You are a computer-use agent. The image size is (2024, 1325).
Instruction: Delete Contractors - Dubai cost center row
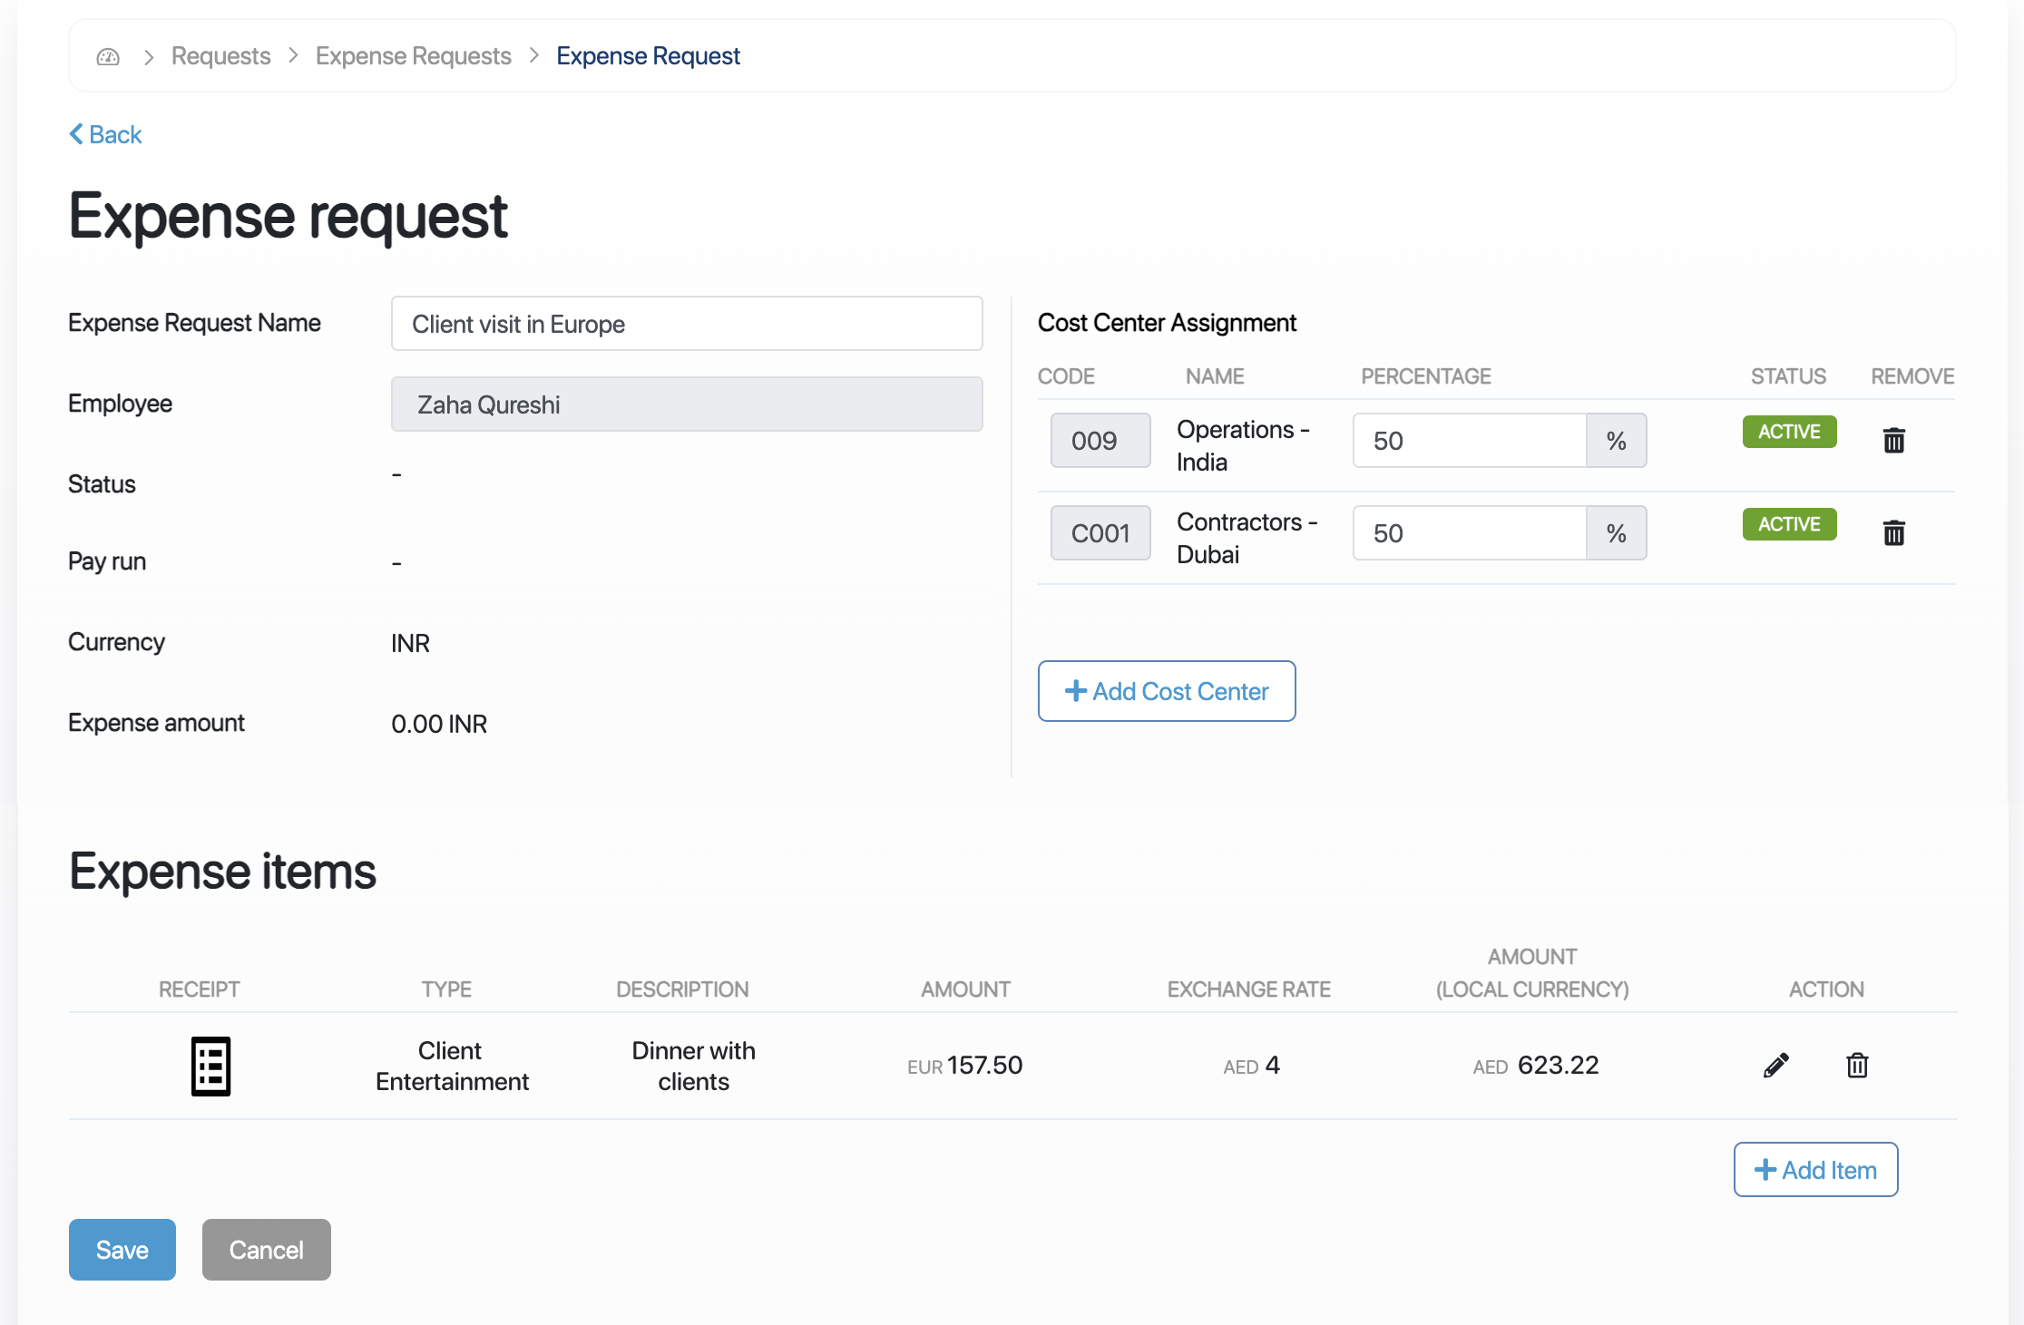[x=1893, y=533]
